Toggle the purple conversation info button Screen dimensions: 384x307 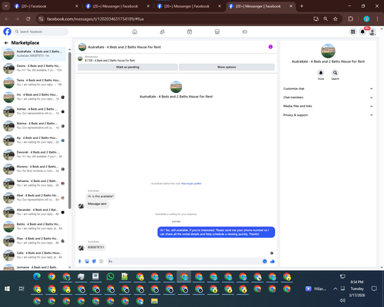(x=270, y=47)
